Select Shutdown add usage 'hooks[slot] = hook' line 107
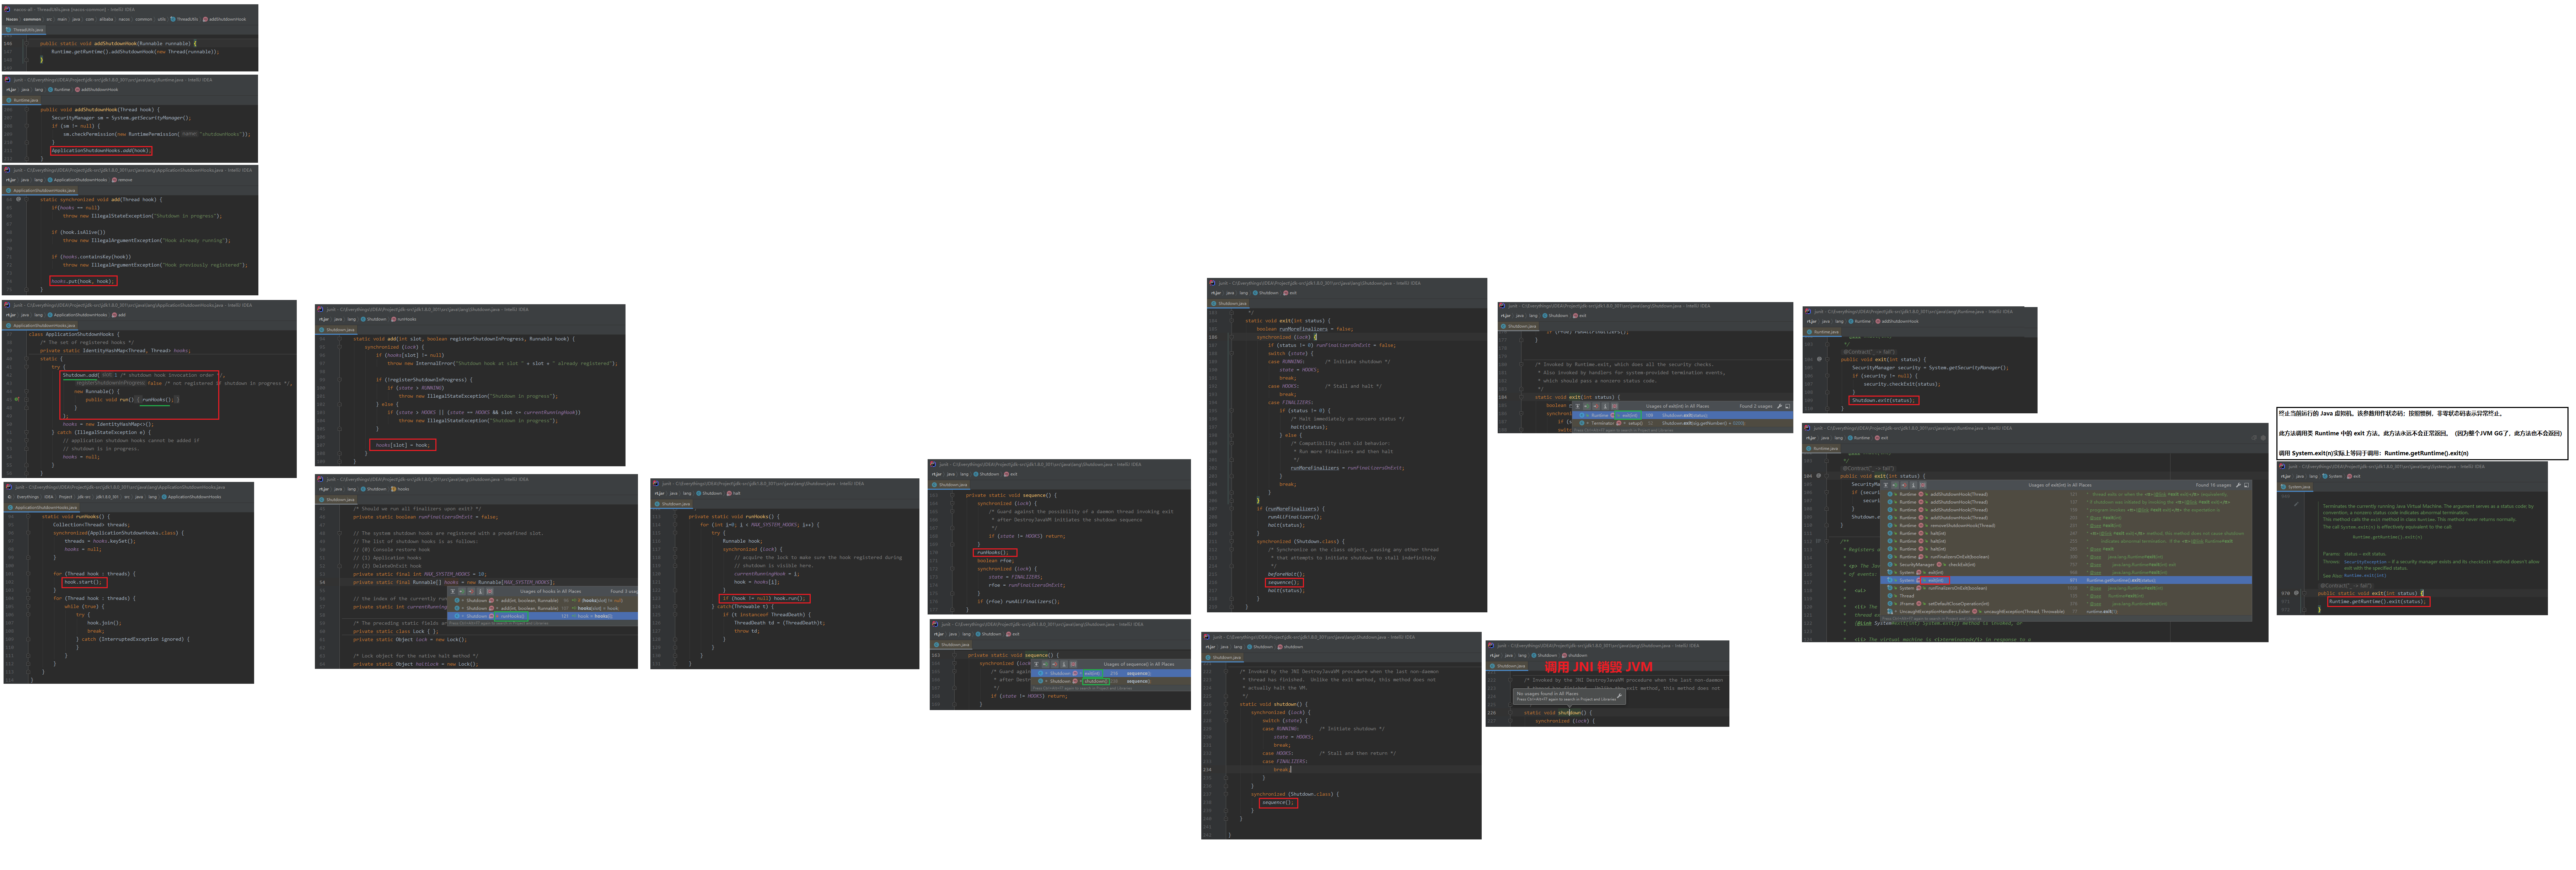 pos(543,608)
